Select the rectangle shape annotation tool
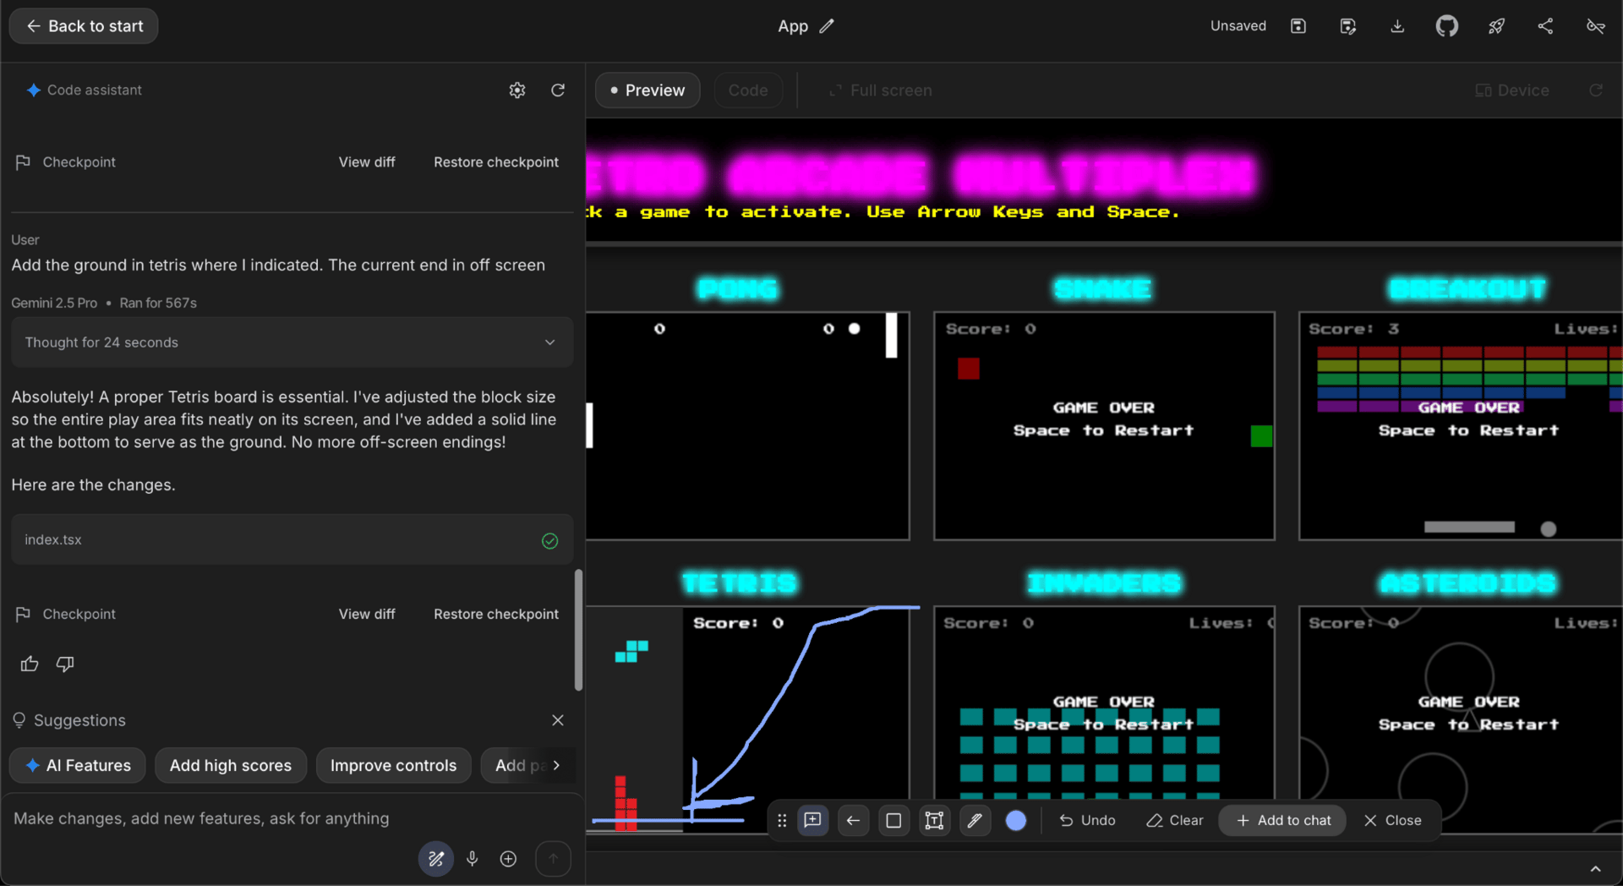 point(893,820)
